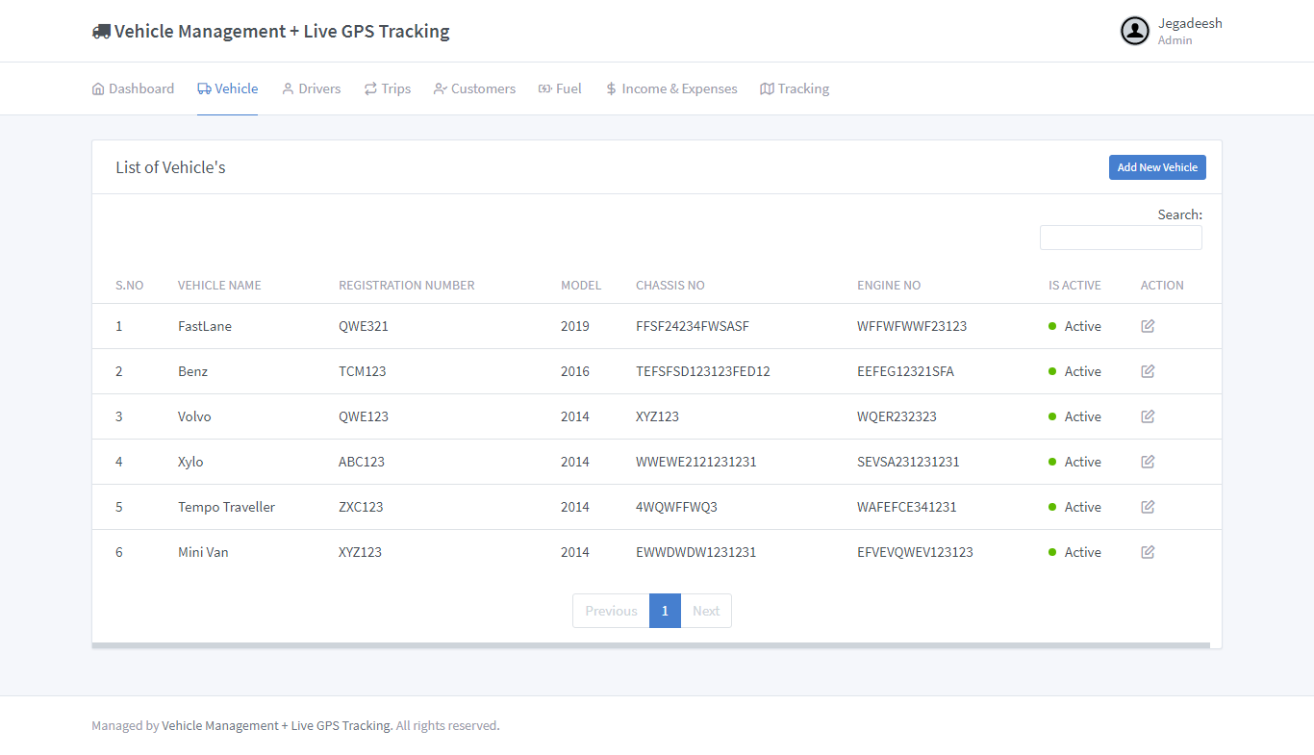Click the fuel pump icon in the navigation
Image resolution: width=1314 pixels, height=755 pixels.
[544, 88]
